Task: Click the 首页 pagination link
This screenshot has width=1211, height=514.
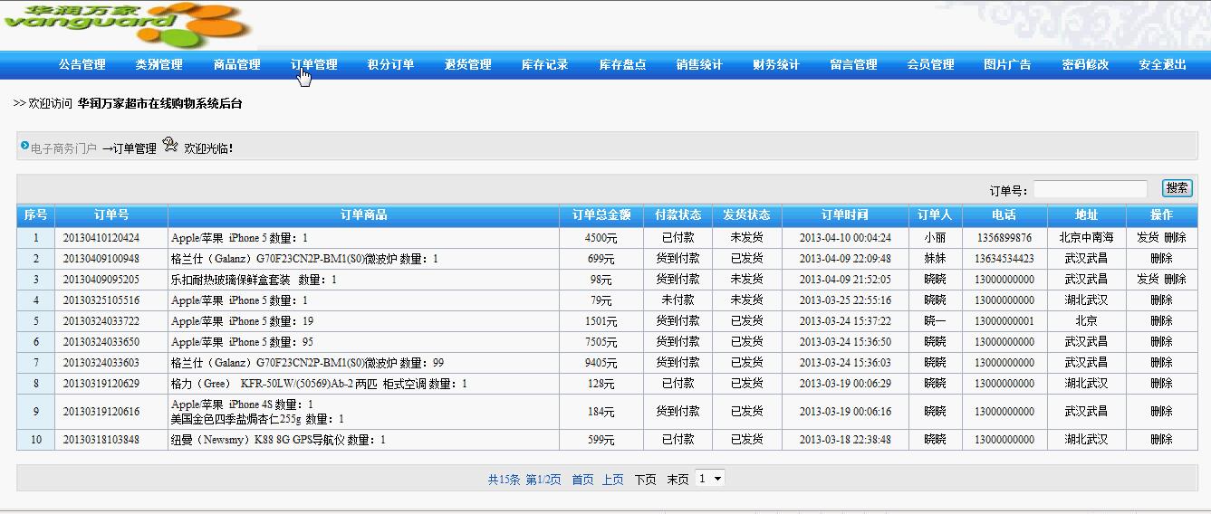Action: click(x=582, y=480)
